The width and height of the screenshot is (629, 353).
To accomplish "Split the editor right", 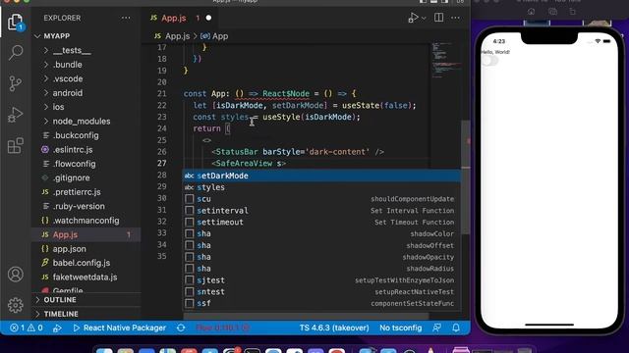I will [438, 18].
